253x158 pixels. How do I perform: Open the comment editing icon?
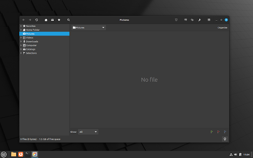pyautogui.click(x=185, y=20)
